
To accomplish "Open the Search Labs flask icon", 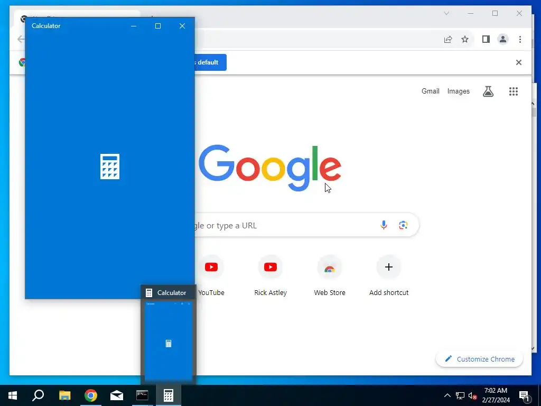I will pyautogui.click(x=488, y=91).
